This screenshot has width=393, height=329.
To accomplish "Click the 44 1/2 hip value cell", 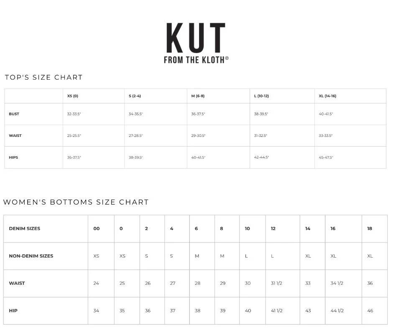I will [337, 311].
